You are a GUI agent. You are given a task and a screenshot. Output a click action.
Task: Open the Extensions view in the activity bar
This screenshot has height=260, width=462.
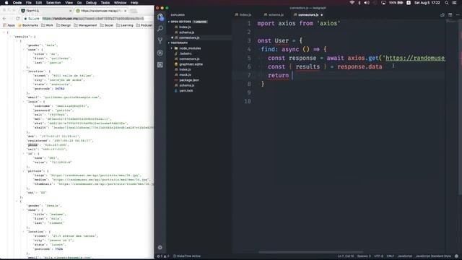point(160,65)
